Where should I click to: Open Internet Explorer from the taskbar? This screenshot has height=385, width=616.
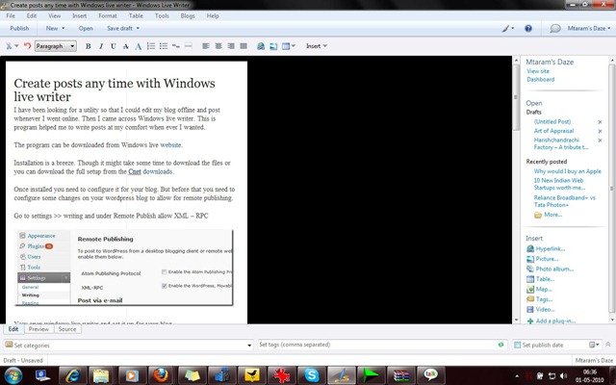[72, 375]
